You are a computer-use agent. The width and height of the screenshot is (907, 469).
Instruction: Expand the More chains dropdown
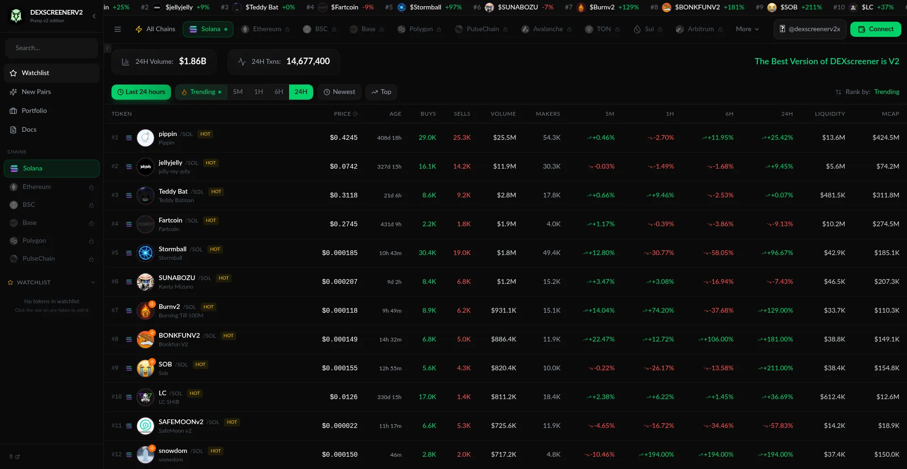click(x=747, y=29)
